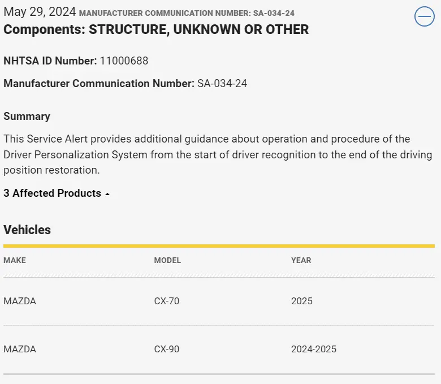
Task: Sort by the YEAR column header
Action: (x=301, y=260)
